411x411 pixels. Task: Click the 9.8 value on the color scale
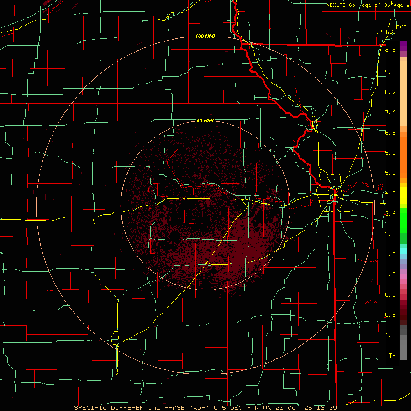390,51
